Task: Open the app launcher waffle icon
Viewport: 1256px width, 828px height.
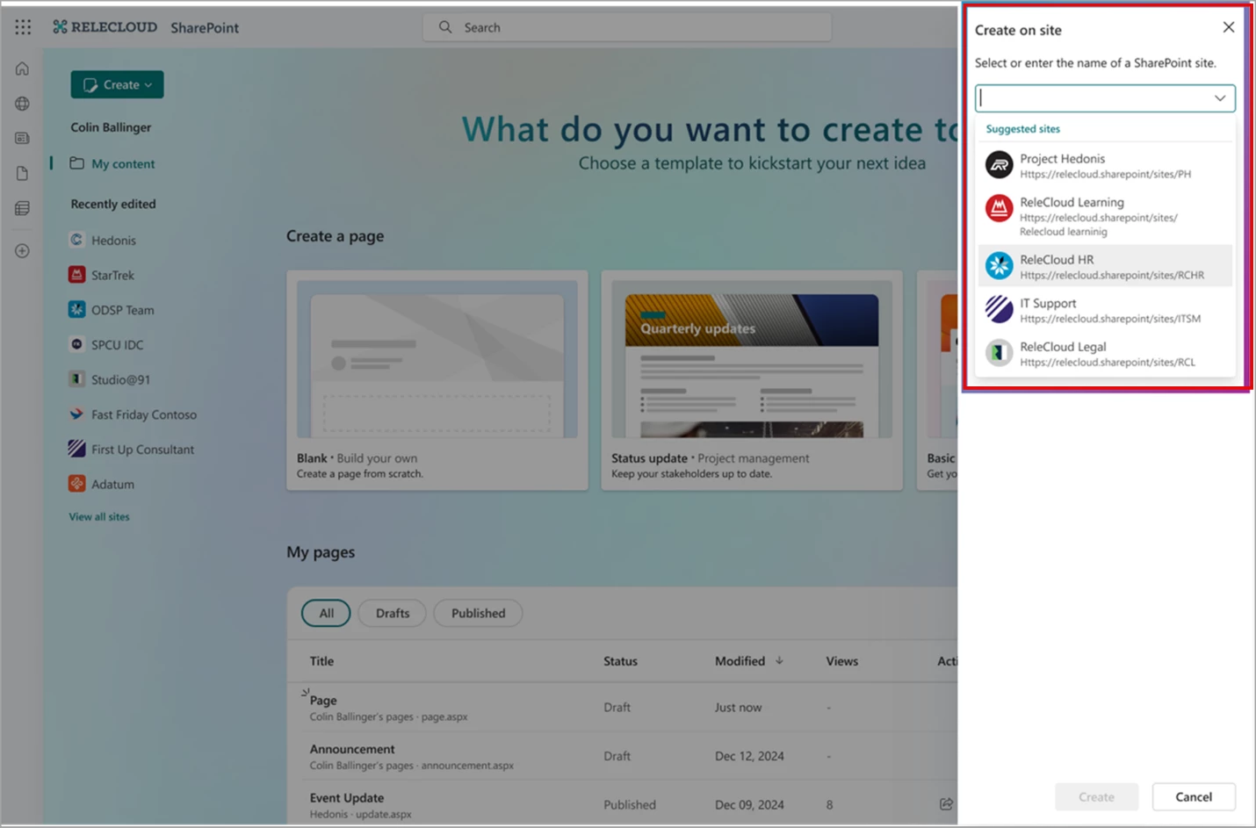Action: point(23,27)
